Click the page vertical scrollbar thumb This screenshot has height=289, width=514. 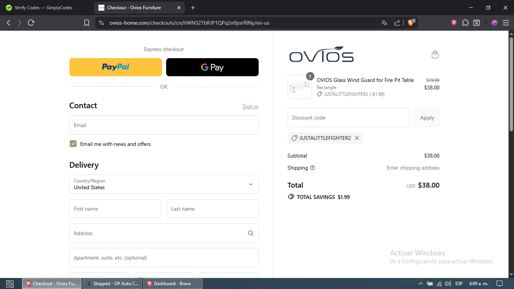[511, 84]
